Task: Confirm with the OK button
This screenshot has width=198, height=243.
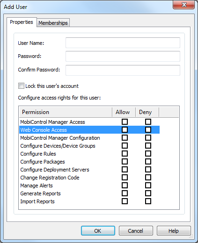Action: tap(98, 231)
